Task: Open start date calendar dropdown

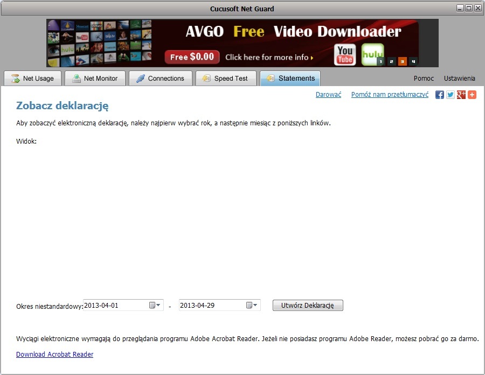Action: point(155,305)
